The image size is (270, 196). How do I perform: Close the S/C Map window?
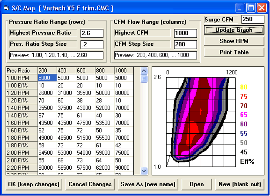(262, 8)
